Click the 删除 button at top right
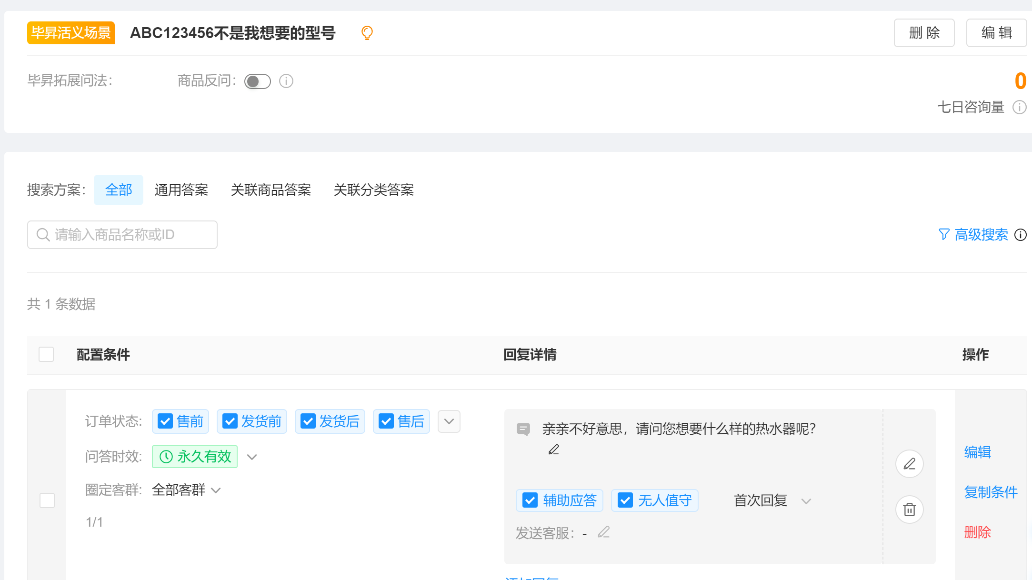The width and height of the screenshot is (1032, 580). click(x=924, y=33)
